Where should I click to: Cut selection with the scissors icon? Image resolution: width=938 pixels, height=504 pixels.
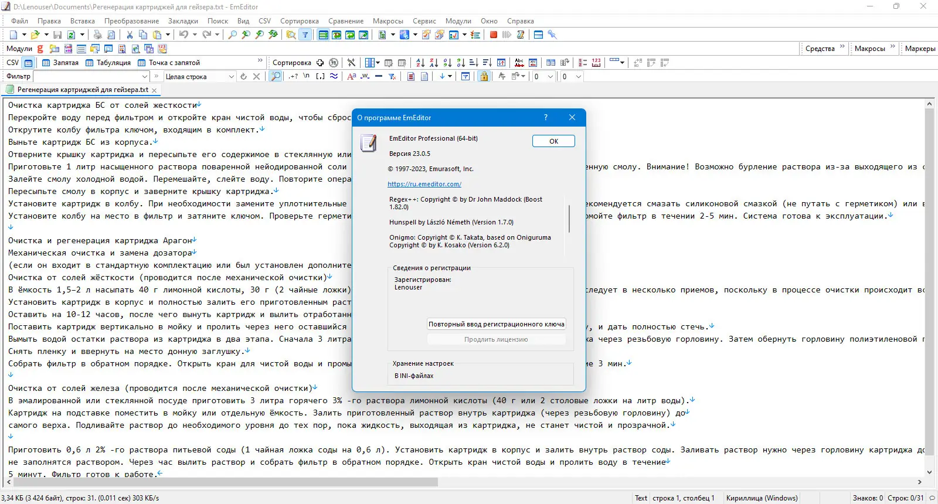click(x=130, y=35)
